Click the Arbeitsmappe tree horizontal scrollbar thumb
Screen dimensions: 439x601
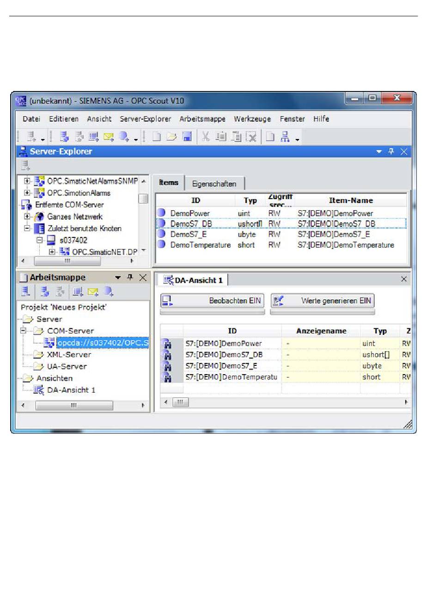tap(73, 406)
